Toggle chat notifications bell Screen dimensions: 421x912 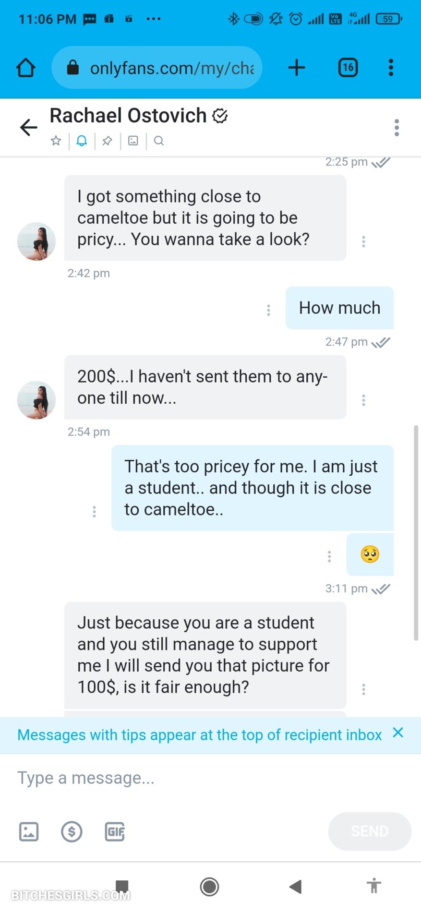[x=82, y=141]
